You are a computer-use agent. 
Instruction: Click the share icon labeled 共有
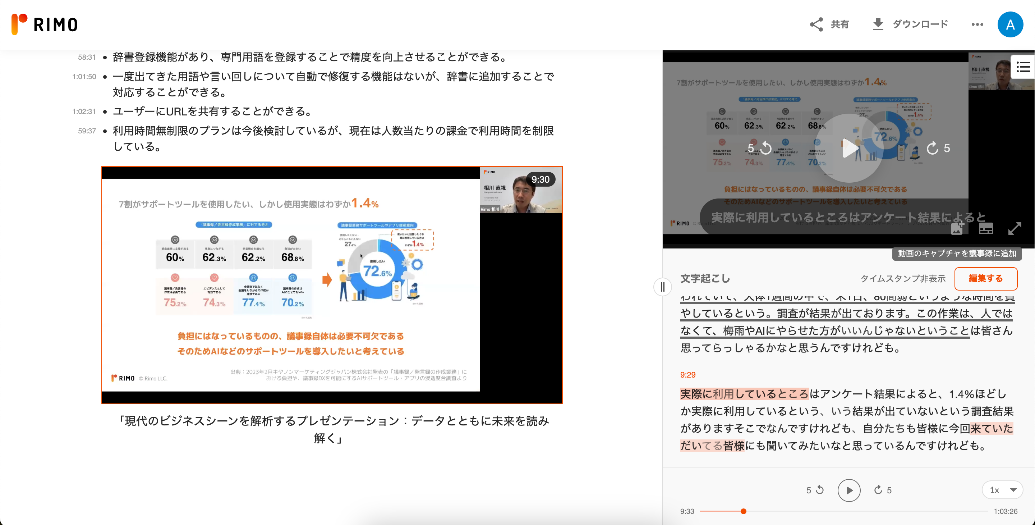coord(816,24)
